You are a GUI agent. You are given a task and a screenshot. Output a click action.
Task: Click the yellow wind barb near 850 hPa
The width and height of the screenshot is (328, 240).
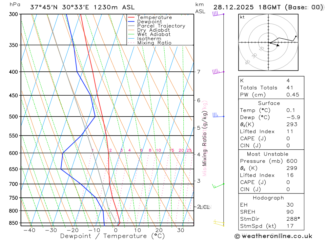(x=219, y=223)
